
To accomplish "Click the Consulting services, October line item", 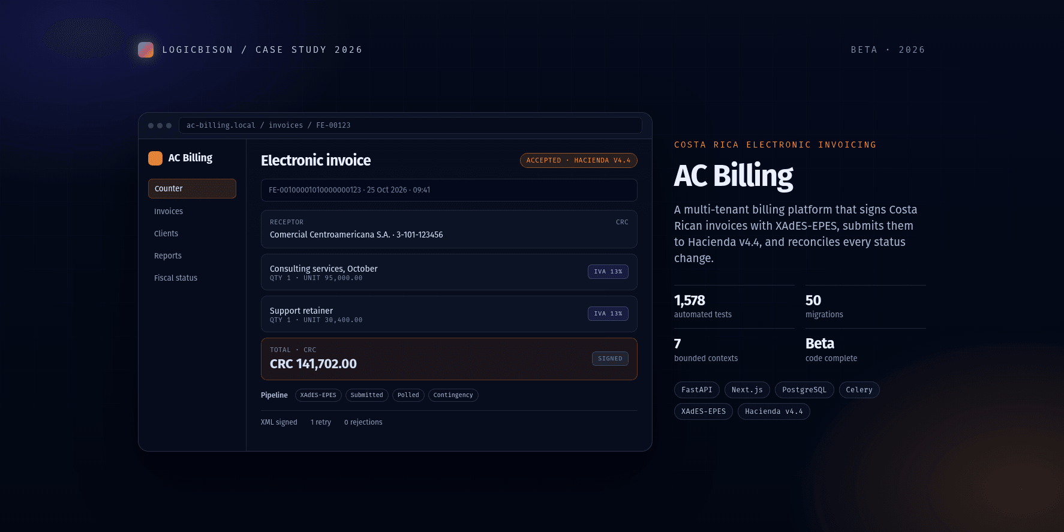I will coord(449,272).
